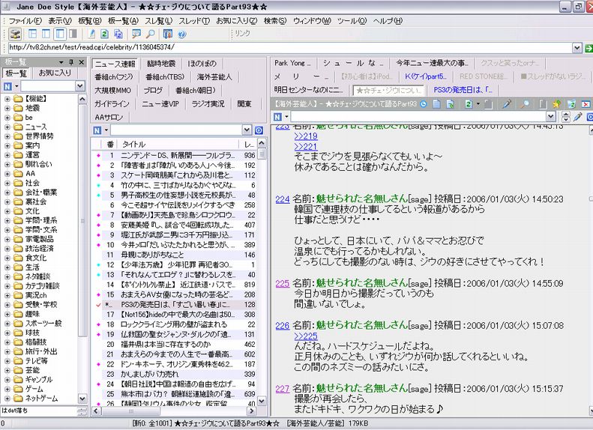This screenshot has height=430, width=593.
Task: Click the pen write-reply icon in thread toolbar
Action: 508,103
